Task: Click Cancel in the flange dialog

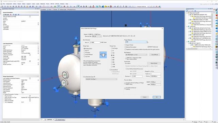Action: 144,97
